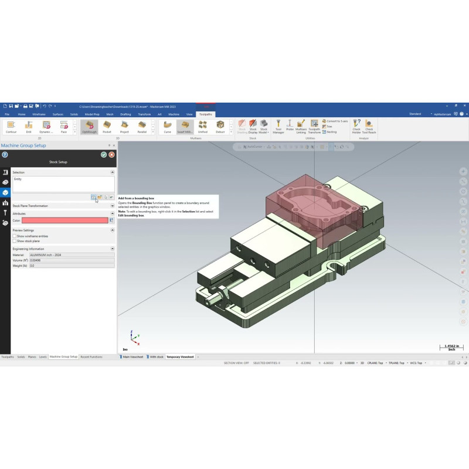Collapse the Selection section
Image resolution: width=469 pixels, height=469 pixels.
point(112,172)
